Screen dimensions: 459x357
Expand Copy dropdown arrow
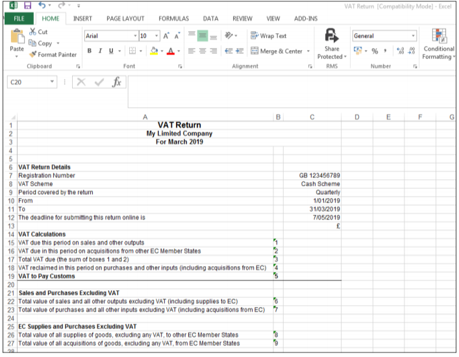(x=58, y=43)
